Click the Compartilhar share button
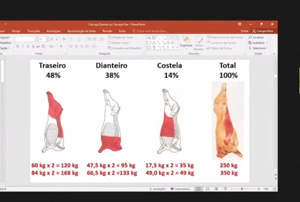300x202 pixels. [264, 31]
